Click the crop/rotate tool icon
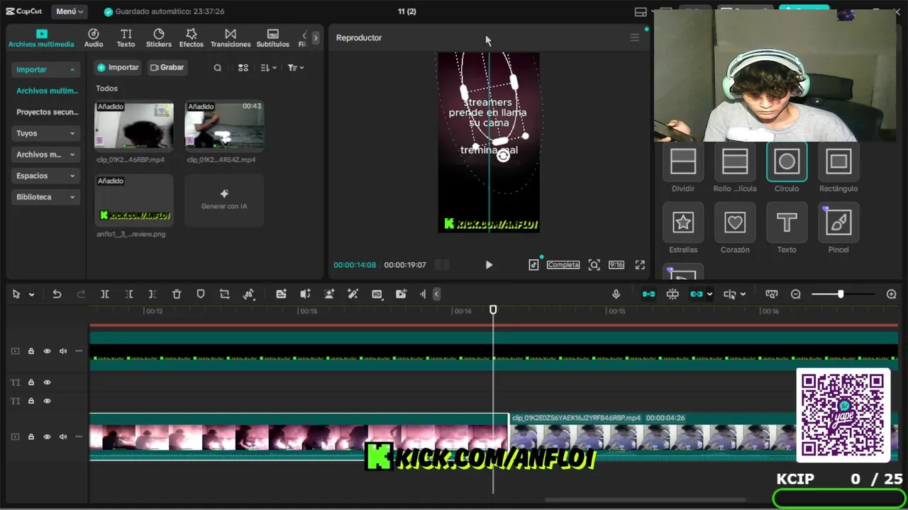This screenshot has height=510, width=908. 224,294
